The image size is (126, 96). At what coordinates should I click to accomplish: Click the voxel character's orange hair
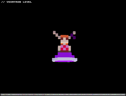click(x=65, y=36)
